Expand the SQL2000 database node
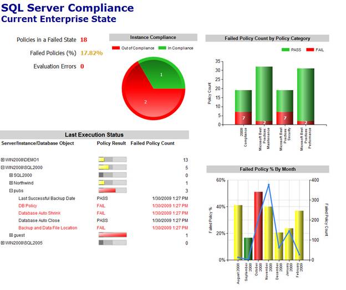Viewport: 346px width, 290px height. click(x=11, y=175)
